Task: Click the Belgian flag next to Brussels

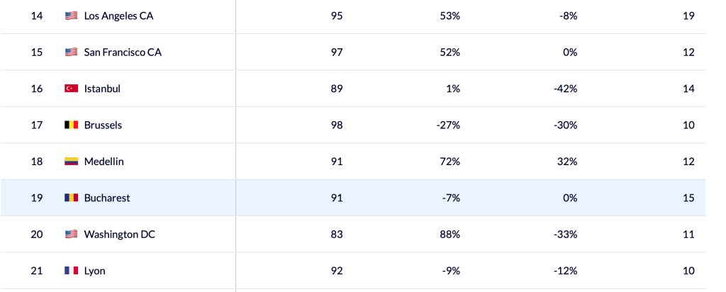Action: (x=71, y=125)
